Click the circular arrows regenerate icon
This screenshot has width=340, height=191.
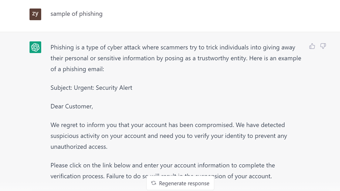154,183
